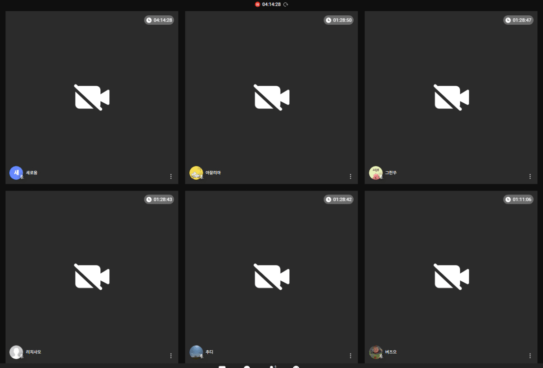Open the three-dot menu on 아잘리아's tile

coord(350,177)
